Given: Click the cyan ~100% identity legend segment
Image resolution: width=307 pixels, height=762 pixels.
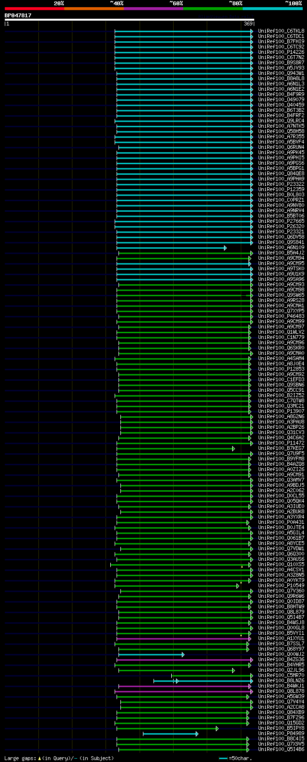Looking at the screenshot, I should [272, 9].
